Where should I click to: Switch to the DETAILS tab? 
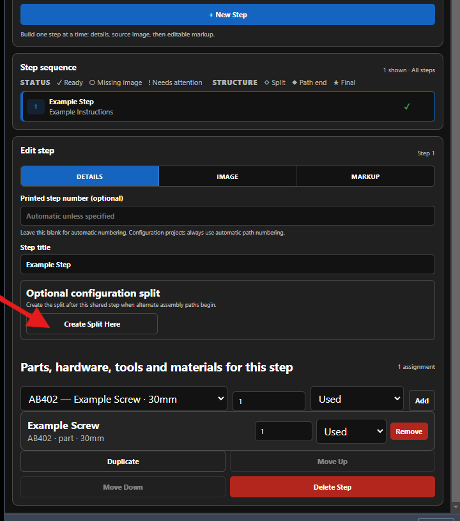point(89,176)
